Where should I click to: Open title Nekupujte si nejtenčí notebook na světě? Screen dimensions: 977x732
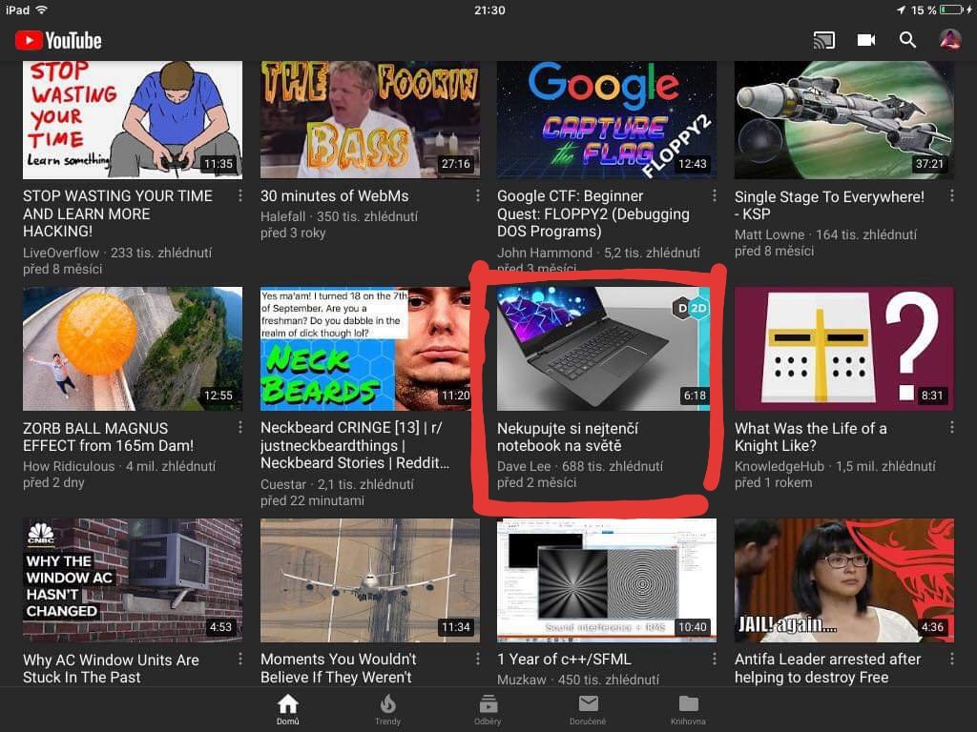pos(568,437)
